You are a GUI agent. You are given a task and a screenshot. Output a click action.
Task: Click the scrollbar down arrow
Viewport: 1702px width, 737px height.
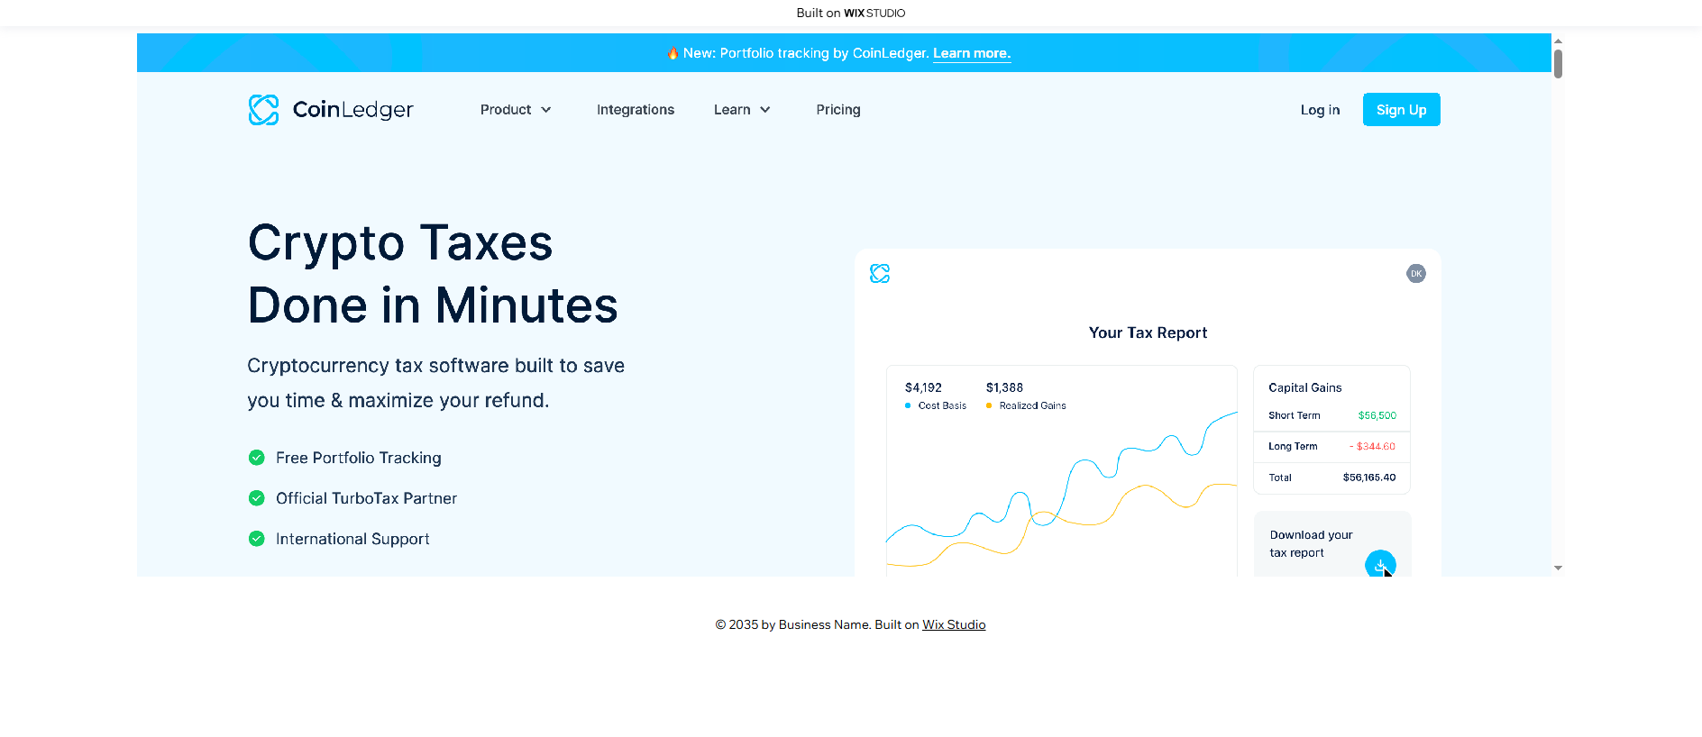click(x=1558, y=569)
